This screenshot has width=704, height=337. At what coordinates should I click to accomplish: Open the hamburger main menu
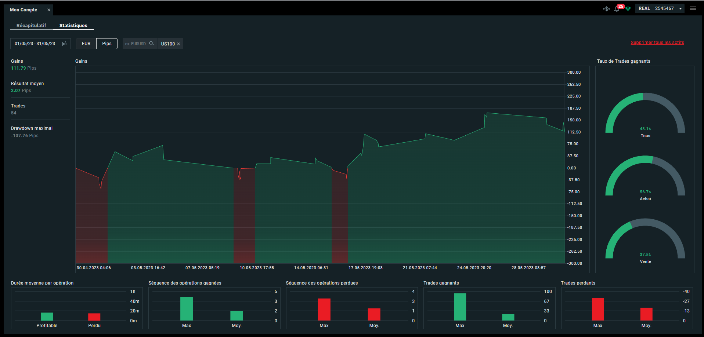tap(693, 8)
